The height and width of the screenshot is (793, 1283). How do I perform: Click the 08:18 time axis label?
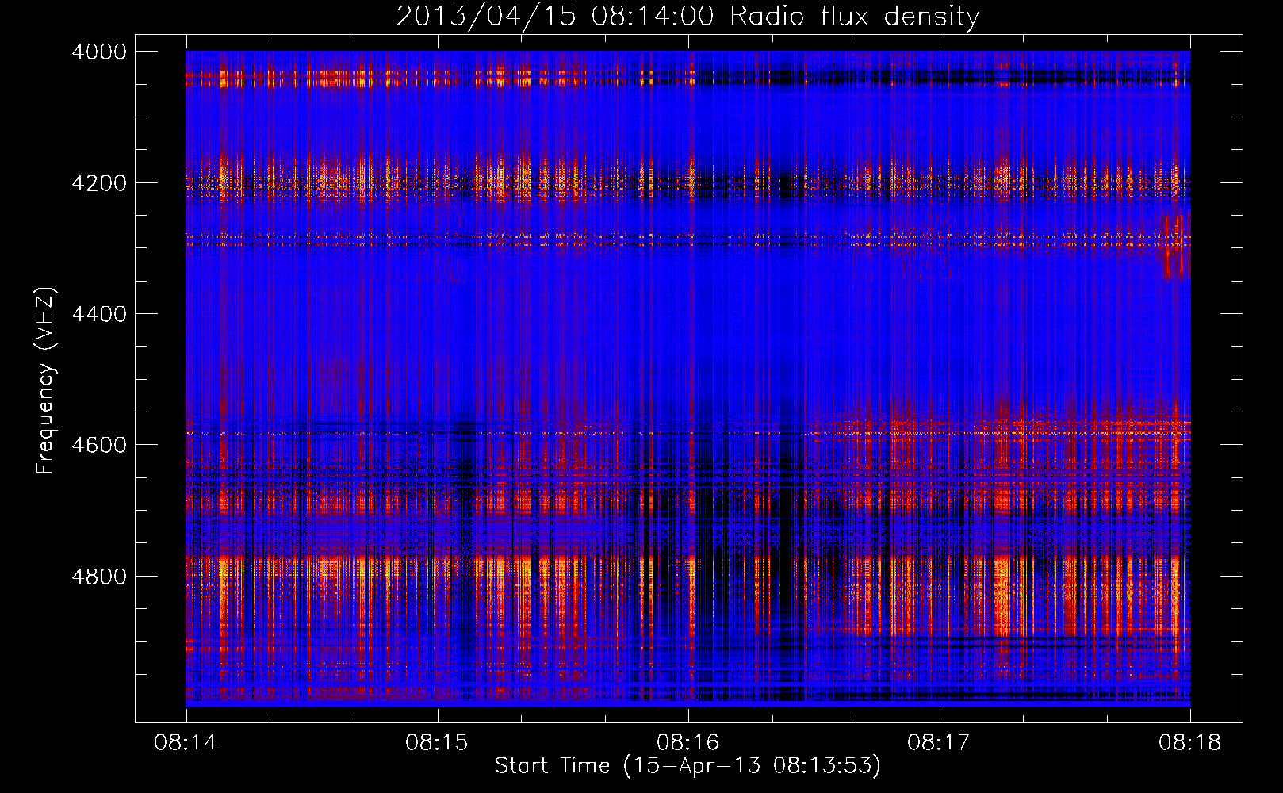(x=1190, y=743)
